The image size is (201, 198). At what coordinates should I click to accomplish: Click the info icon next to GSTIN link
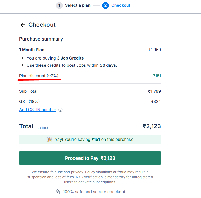point(61,110)
